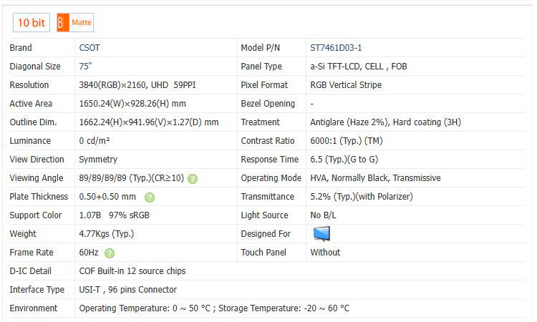The height and width of the screenshot is (322, 537).
Task: Click the help icon beside 60Hz Frame Rate
Action: (x=109, y=253)
